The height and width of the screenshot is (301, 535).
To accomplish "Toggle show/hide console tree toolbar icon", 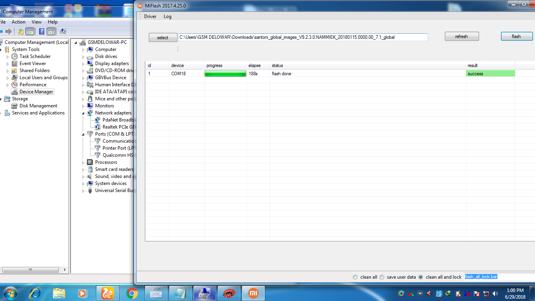I will (x=30, y=31).
